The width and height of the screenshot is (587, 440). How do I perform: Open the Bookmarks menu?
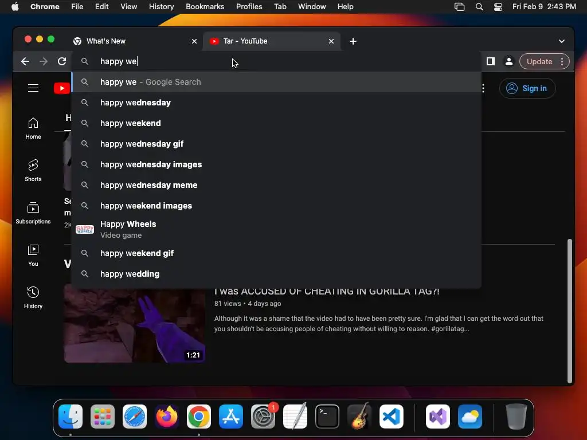(205, 7)
